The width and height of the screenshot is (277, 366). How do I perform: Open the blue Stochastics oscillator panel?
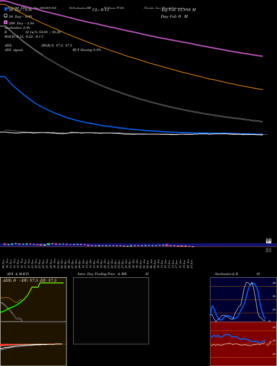(243, 299)
